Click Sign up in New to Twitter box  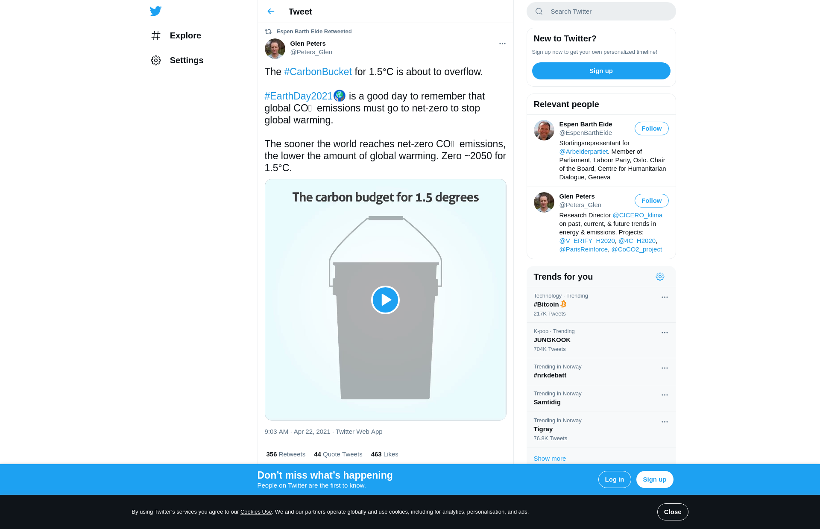point(601,71)
